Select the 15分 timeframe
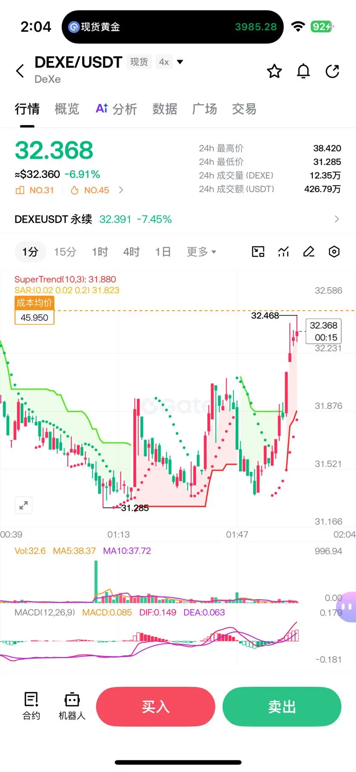This screenshot has width=356, height=772. [x=65, y=252]
